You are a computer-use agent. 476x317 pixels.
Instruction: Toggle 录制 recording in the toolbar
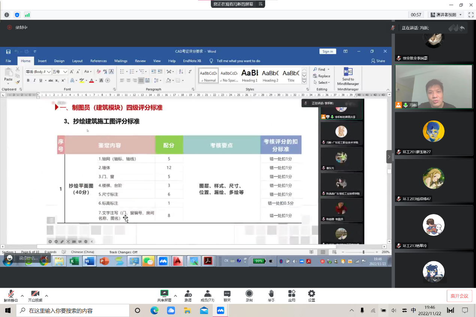point(249,295)
